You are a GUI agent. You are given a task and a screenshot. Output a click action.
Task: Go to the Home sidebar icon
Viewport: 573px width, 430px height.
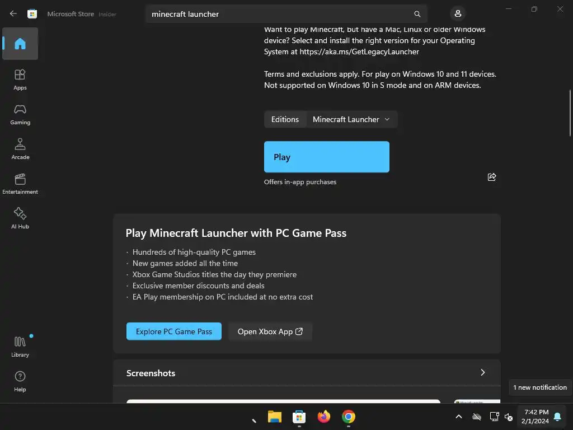20,44
